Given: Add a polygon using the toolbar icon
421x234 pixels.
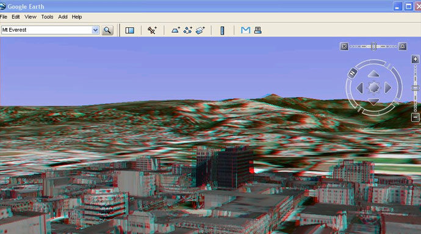Looking at the screenshot, I should [176, 30].
